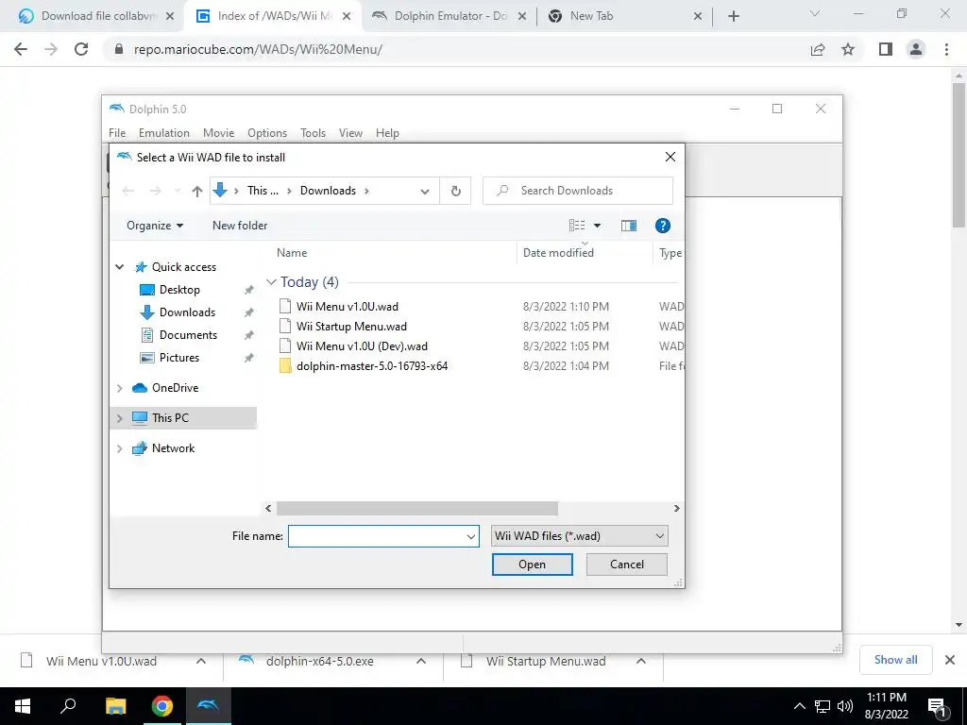Open Dolphin Emulation menu
The width and height of the screenshot is (967, 725).
click(x=164, y=133)
